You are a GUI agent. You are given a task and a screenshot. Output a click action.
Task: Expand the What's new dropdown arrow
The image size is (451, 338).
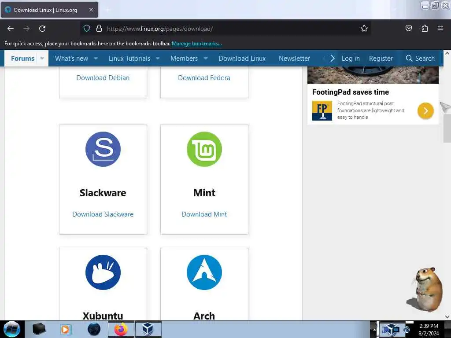pos(96,59)
